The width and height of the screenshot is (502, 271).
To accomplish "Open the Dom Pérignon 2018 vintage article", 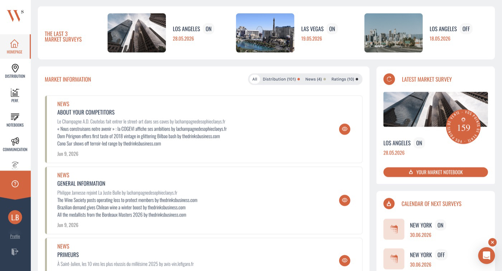I will click(x=139, y=136).
